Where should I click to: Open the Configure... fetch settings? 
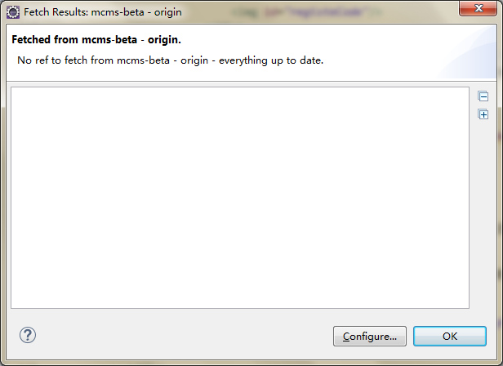(x=370, y=336)
